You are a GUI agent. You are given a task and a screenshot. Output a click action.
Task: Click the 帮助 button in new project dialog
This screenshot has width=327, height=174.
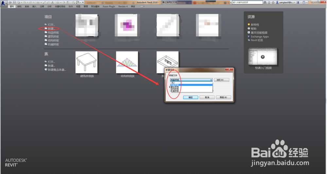(223, 97)
